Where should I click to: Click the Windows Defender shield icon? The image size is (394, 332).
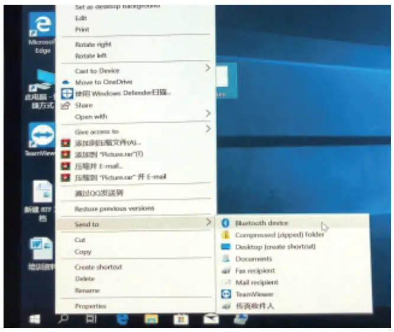click(67, 94)
